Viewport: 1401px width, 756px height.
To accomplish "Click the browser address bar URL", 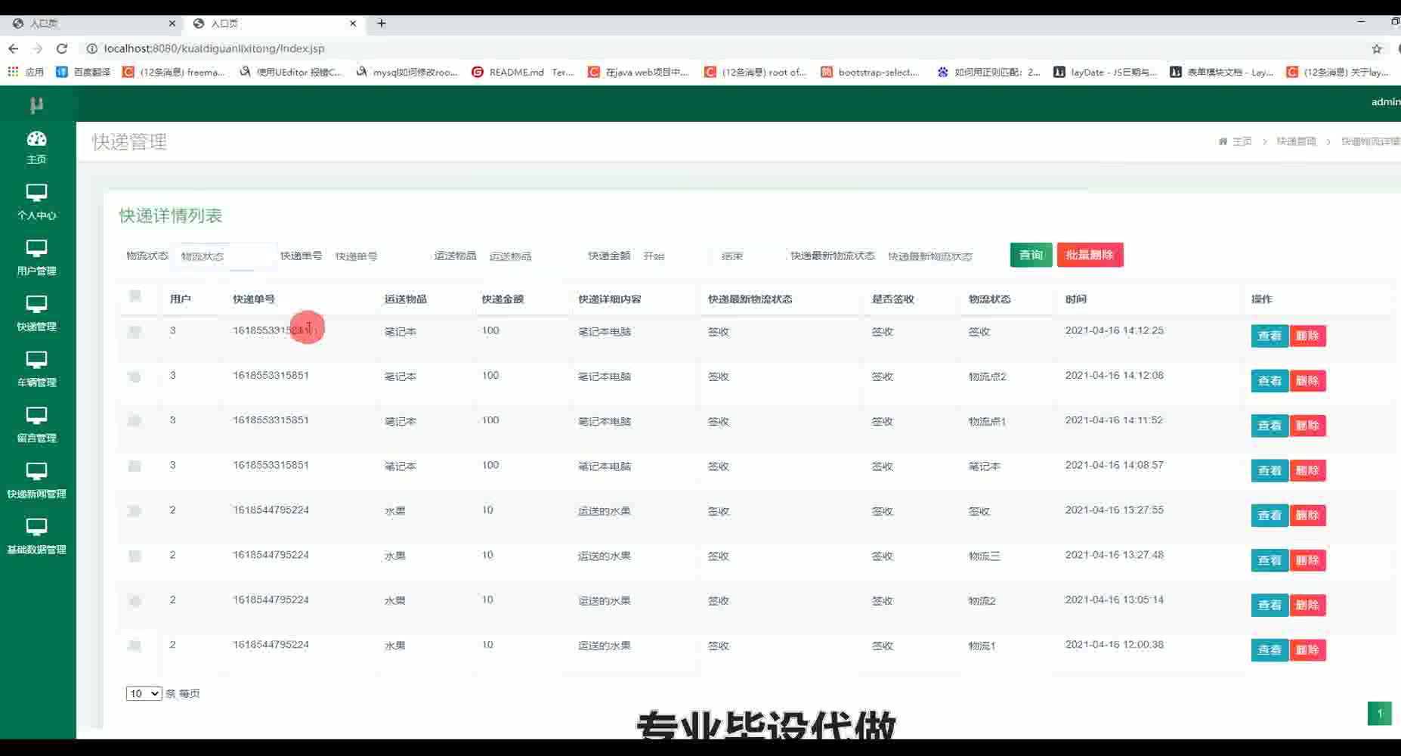I will tap(214, 48).
